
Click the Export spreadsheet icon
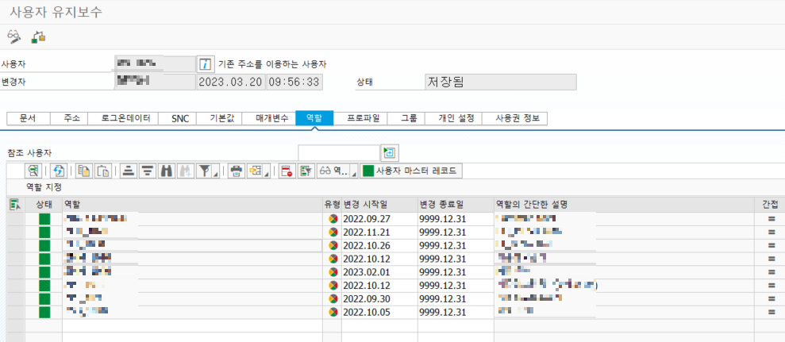point(256,171)
